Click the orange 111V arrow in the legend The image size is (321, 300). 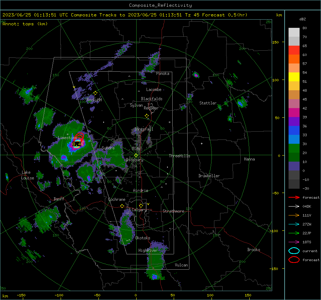tap(294, 215)
